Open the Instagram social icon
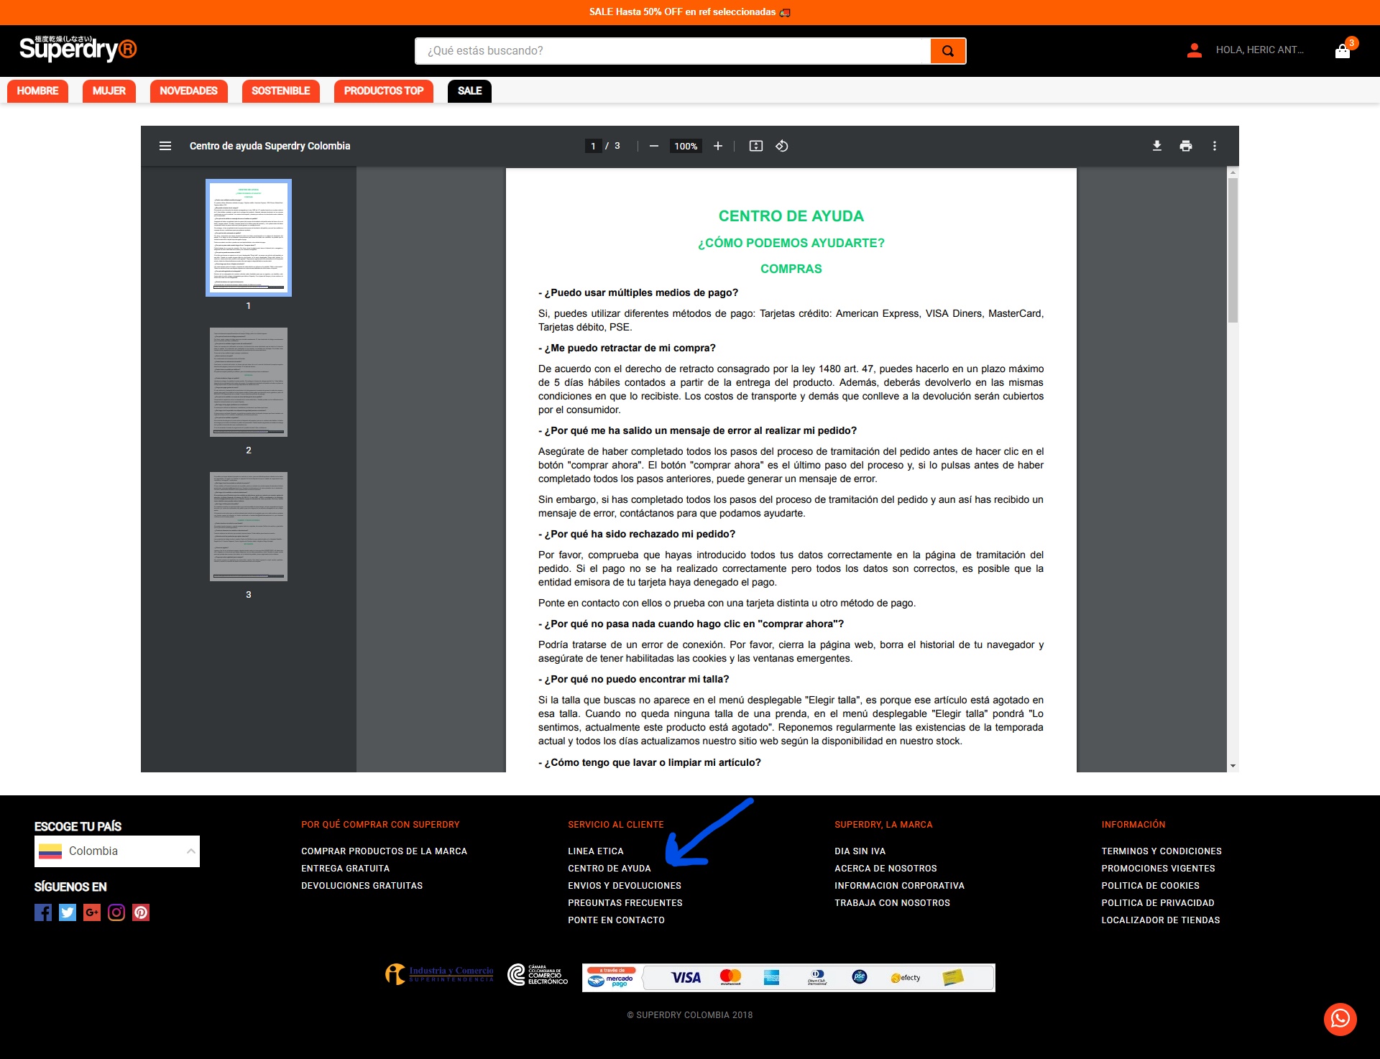This screenshot has width=1380, height=1059. (116, 912)
